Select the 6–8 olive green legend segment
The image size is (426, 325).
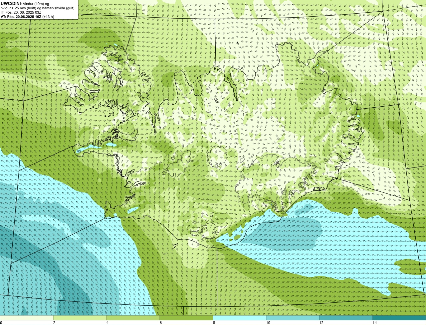point(186,318)
